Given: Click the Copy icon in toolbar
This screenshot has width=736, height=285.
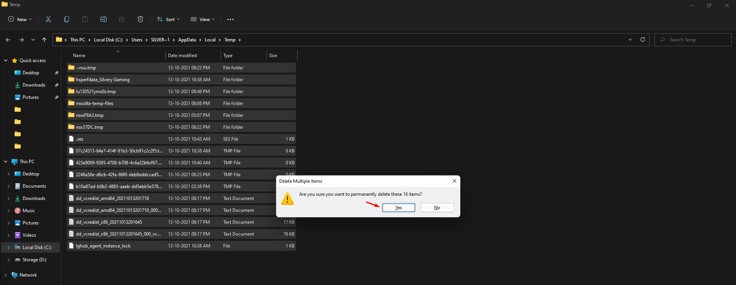Looking at the screenshot, I should (67, 19).
